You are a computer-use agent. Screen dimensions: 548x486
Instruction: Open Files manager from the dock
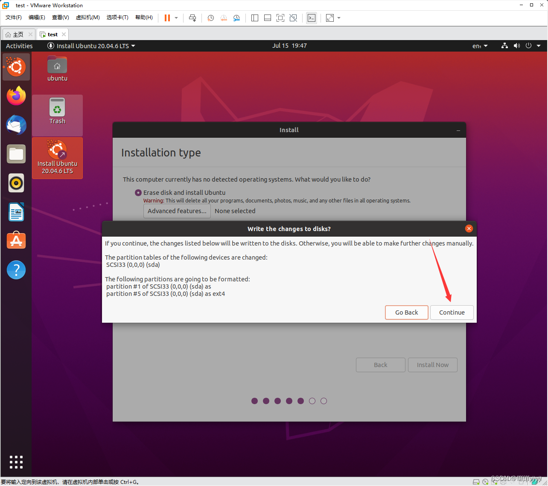tap(16, 154)
